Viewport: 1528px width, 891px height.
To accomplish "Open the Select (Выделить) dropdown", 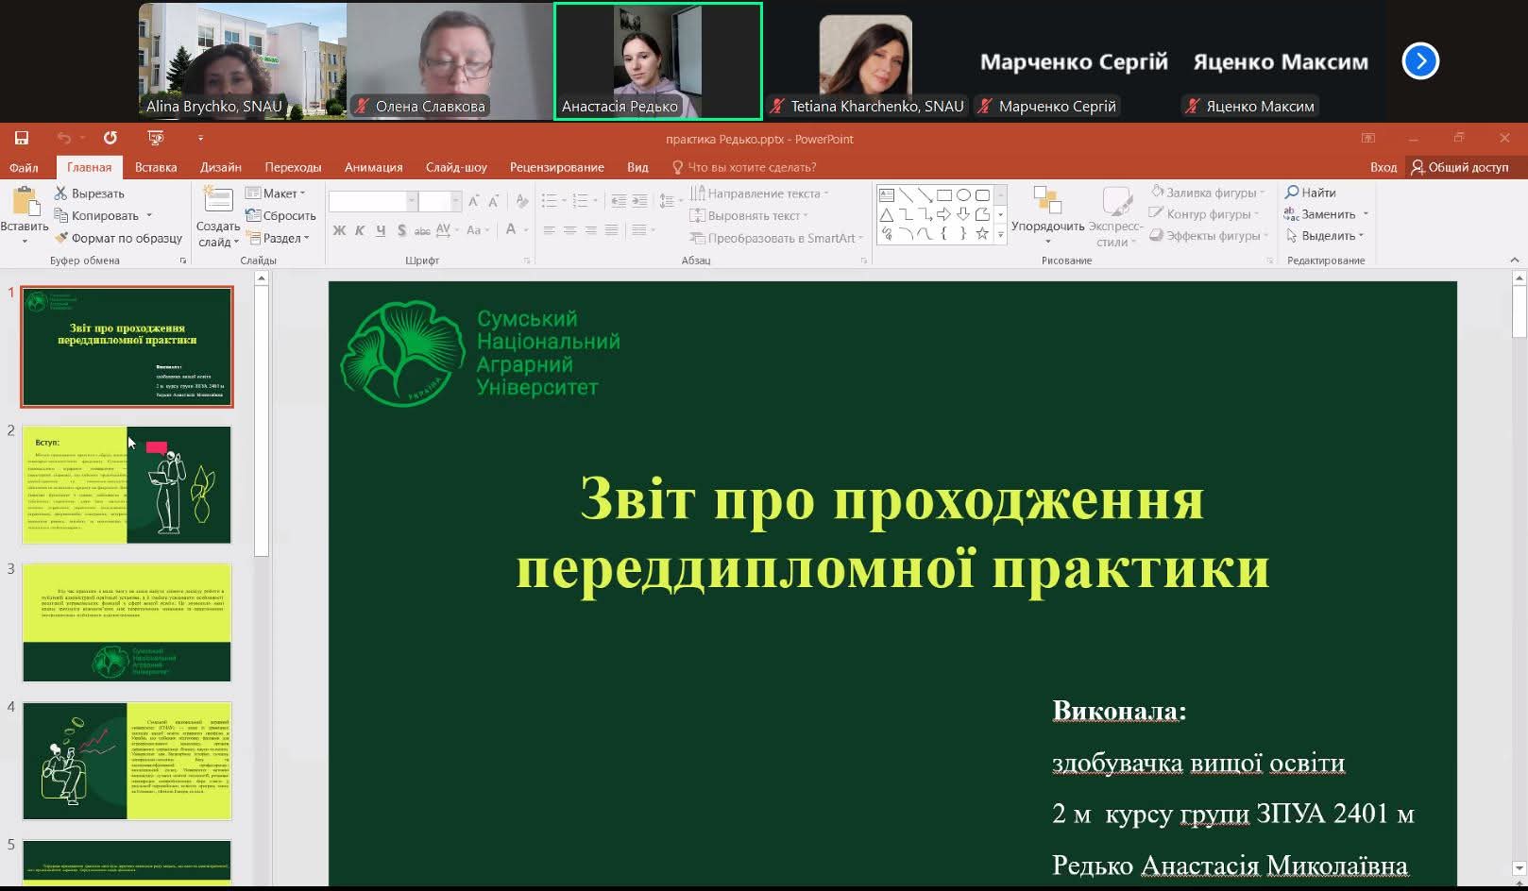I will click(x=1326, y=236).
